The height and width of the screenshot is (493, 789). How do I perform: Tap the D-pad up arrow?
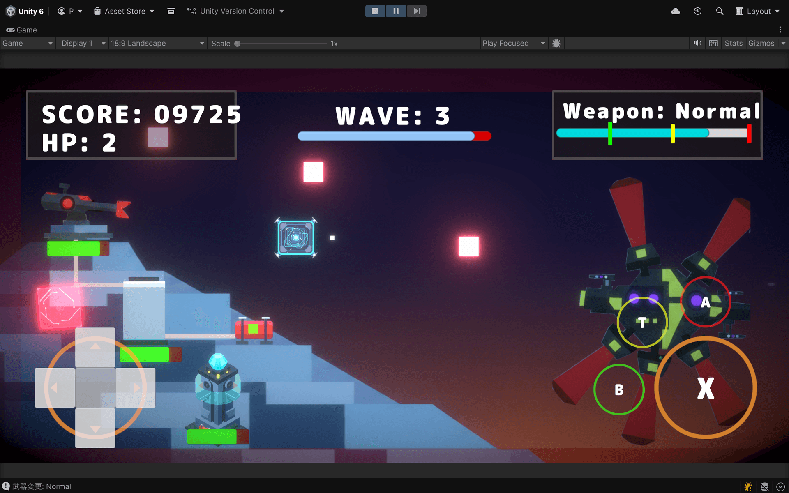[95, 347]
